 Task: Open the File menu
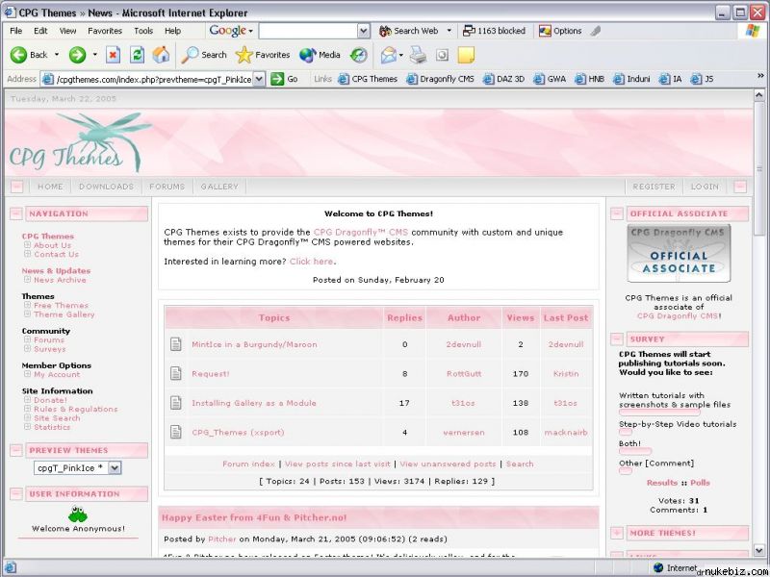[x=16, y=31]
